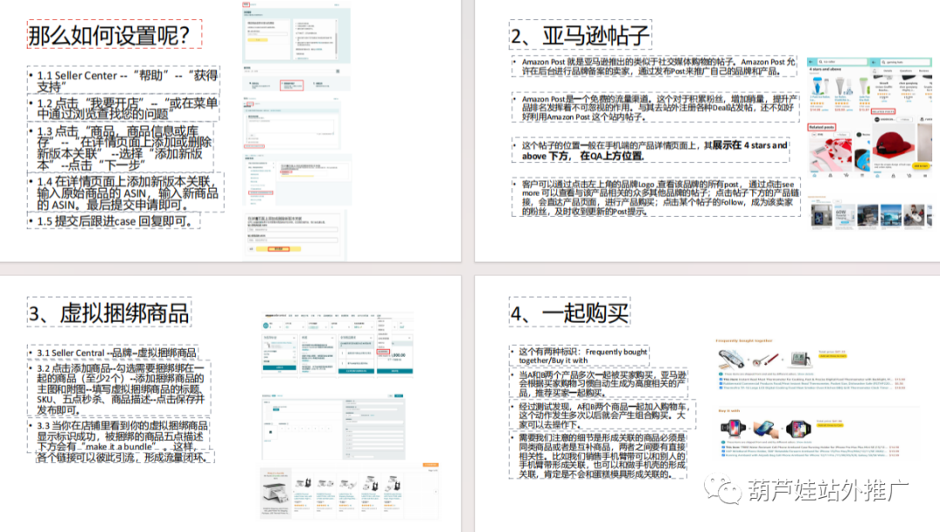The width and height of the screenshot is (940, 532).
Task: Select bullet "1.1 Seller Center -- 帮助 -- 获得支持"
Action: (124, 81)
